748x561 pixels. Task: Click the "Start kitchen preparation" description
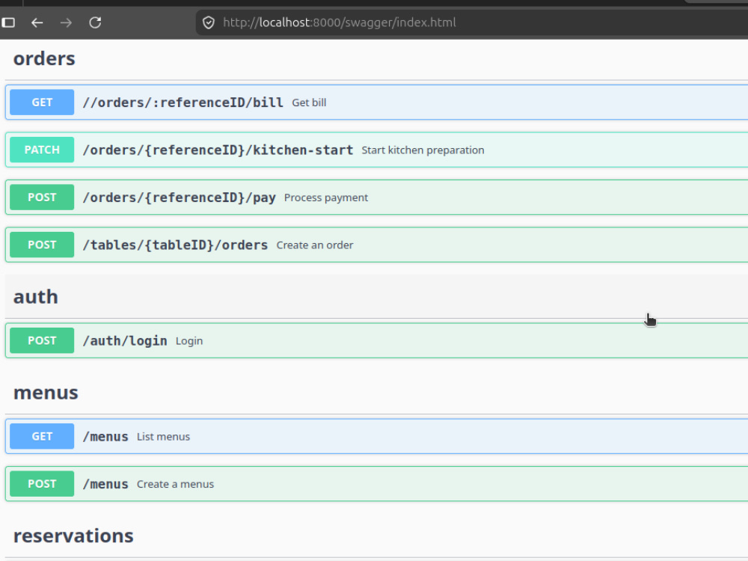click(x=423, y=150)
